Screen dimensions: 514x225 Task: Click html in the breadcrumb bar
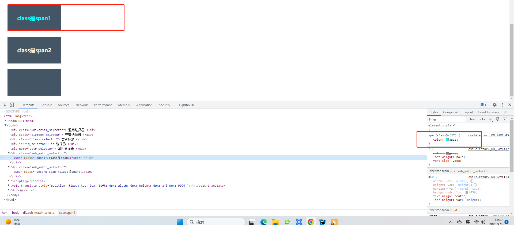click(5, 213)
